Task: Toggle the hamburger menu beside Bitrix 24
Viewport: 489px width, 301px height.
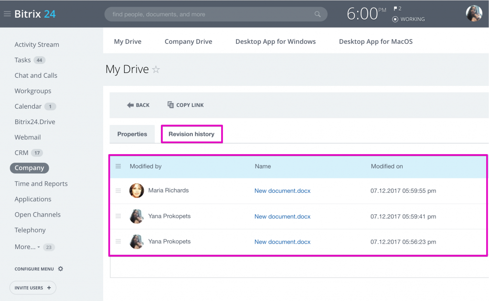Action: [x=7, y=14]
